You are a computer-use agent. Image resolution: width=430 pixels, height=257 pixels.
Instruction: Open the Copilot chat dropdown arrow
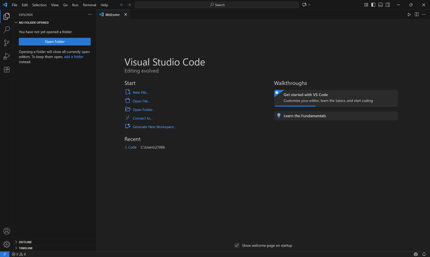pyautogui.click(x=309, y=5)
